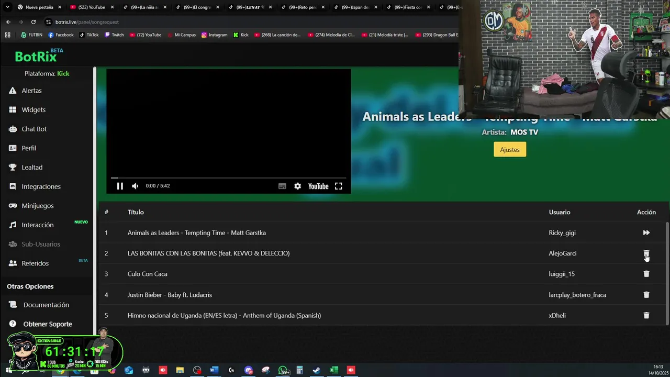Screen dimensions: 670x377
Task: Enter fullscreen in the video player
Action: 339,186
